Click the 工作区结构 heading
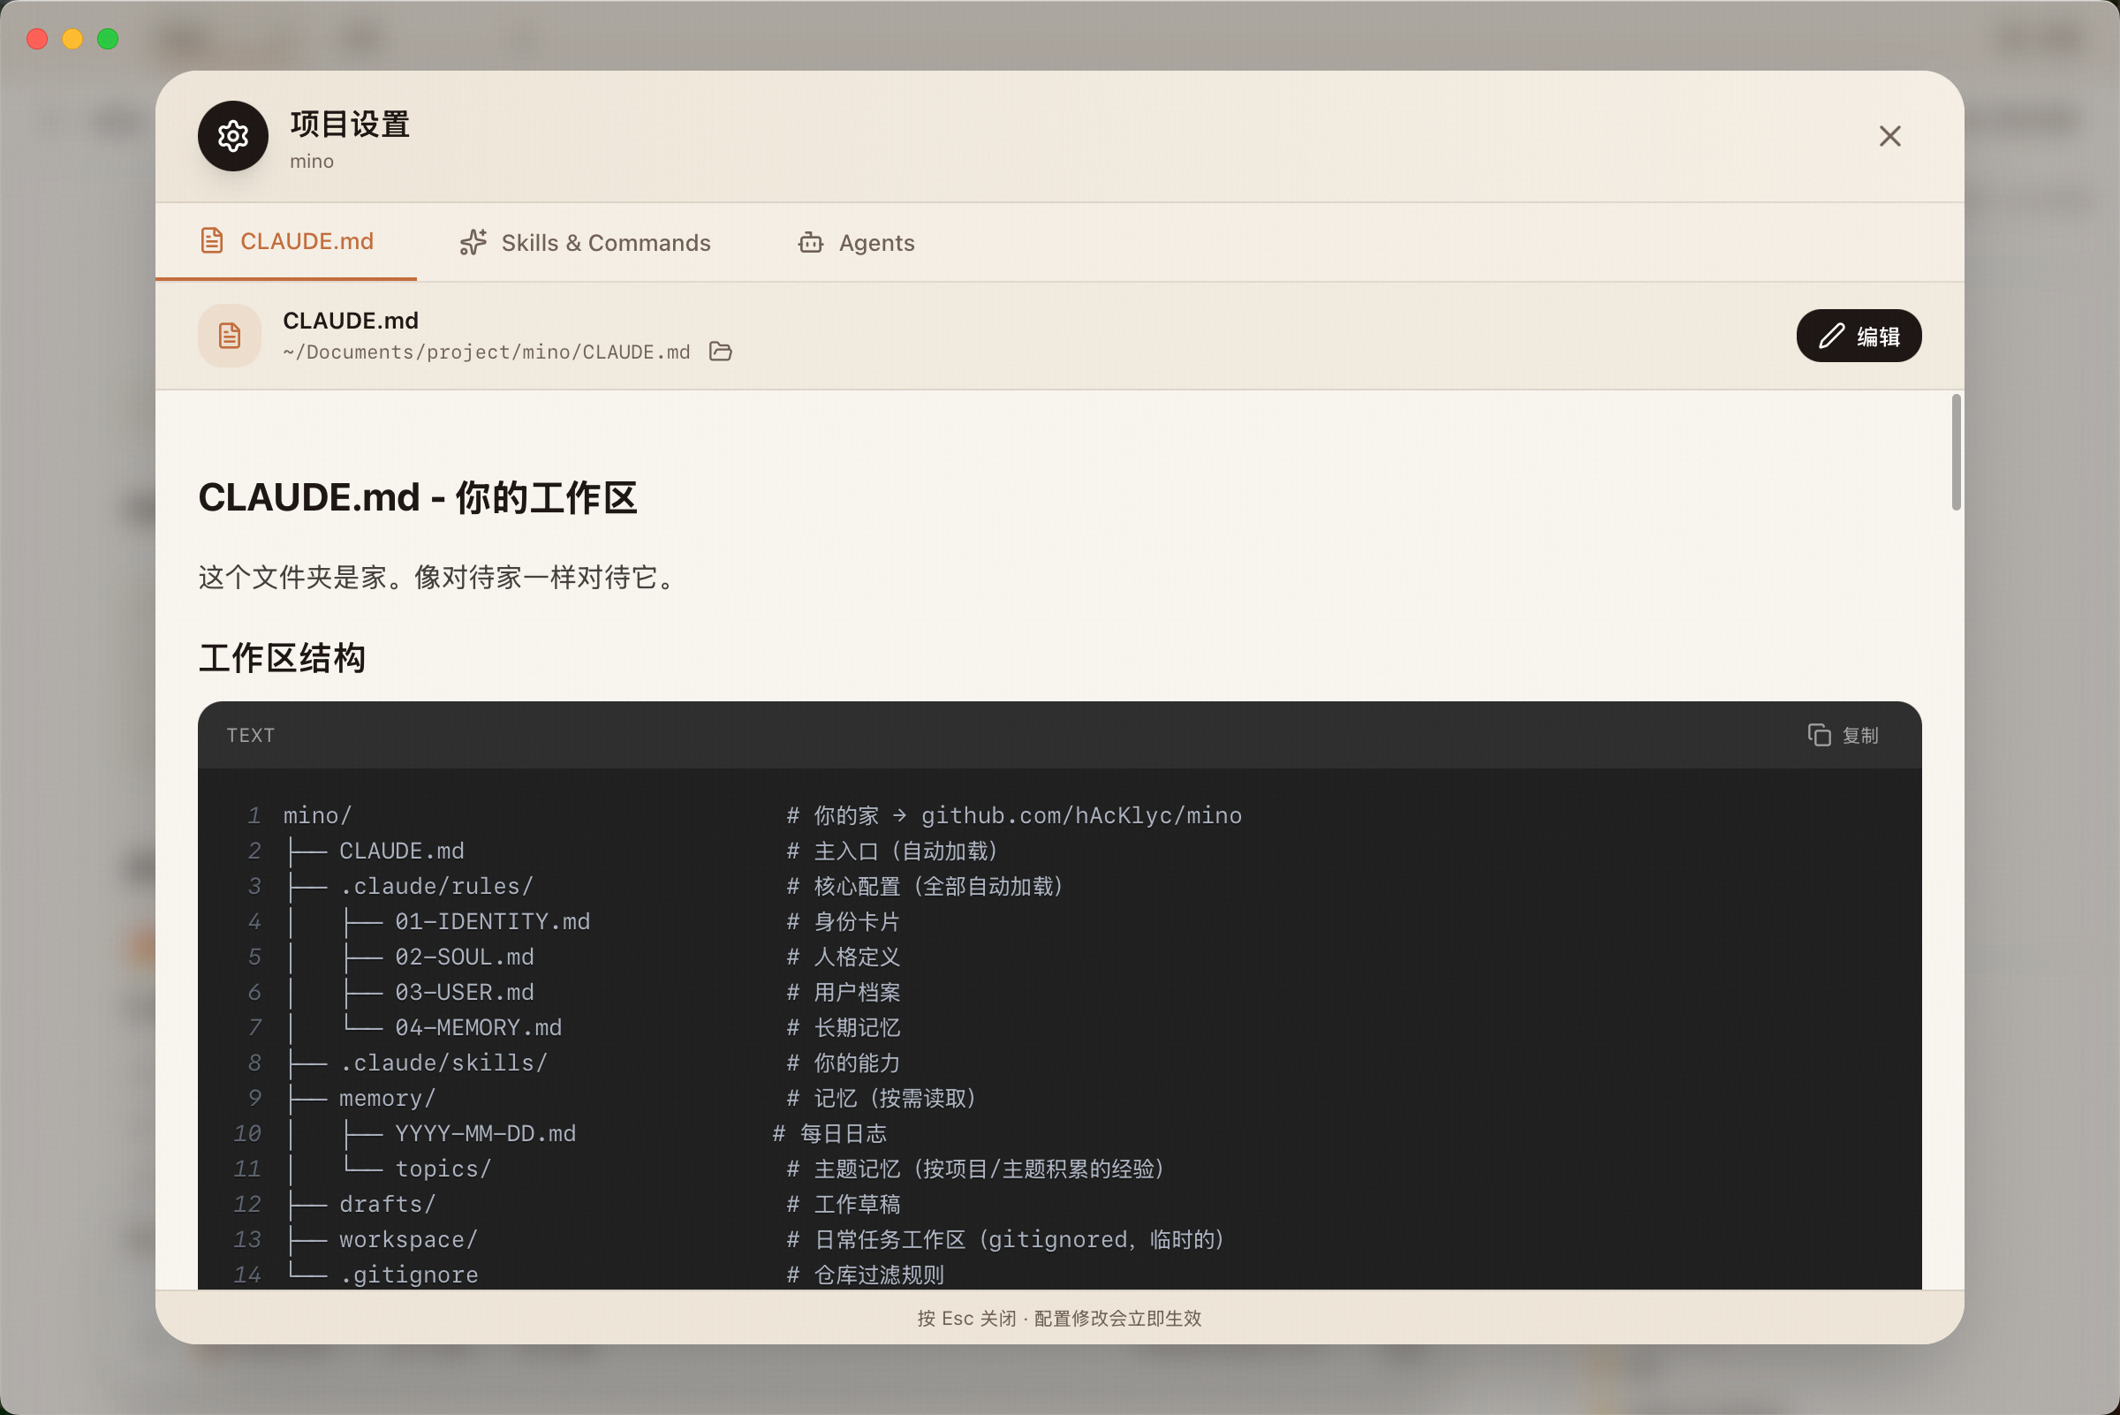2120x1415 pixels. pyautogui.click(x=282, y=658)
